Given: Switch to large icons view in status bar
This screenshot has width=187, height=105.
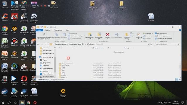Looking at the screenshot, I should pyautogui.click(x=179, y=80).
